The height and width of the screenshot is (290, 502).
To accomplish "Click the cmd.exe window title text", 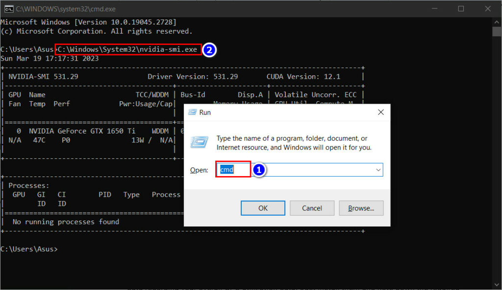I will (x=66, y=9).
